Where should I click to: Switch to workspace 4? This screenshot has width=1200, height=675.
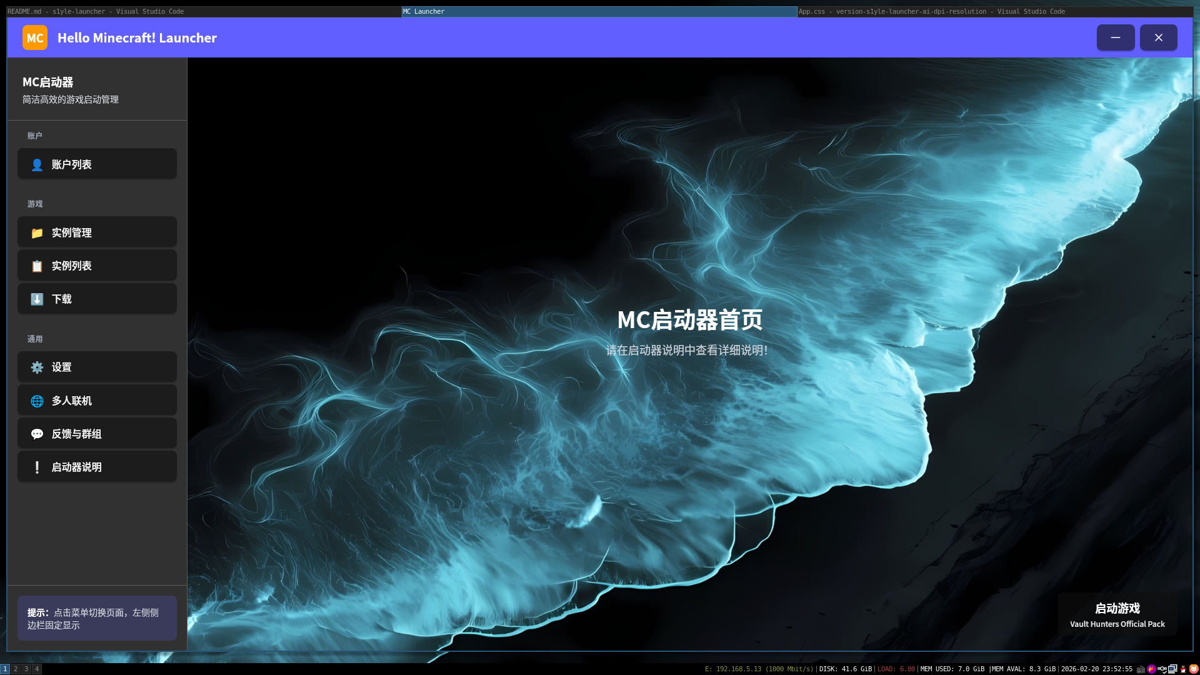[x=37, y=669]
